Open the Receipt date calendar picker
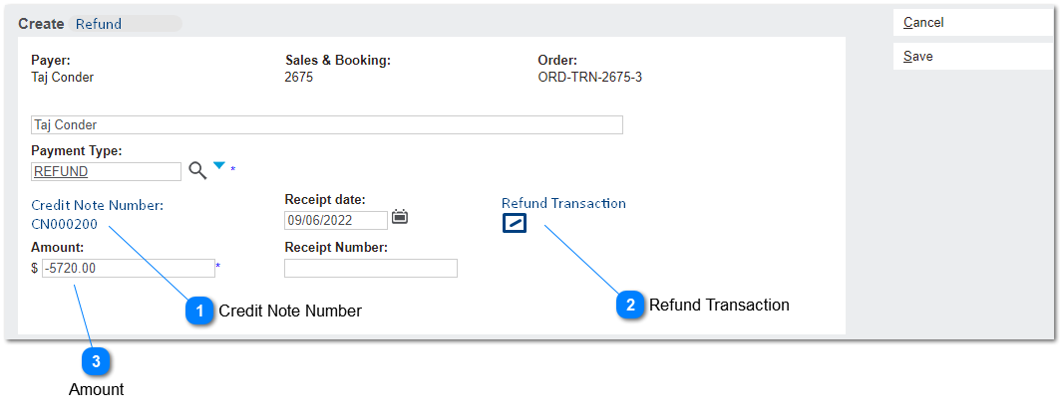The image size is (1063, 415). tap(400, 217)
